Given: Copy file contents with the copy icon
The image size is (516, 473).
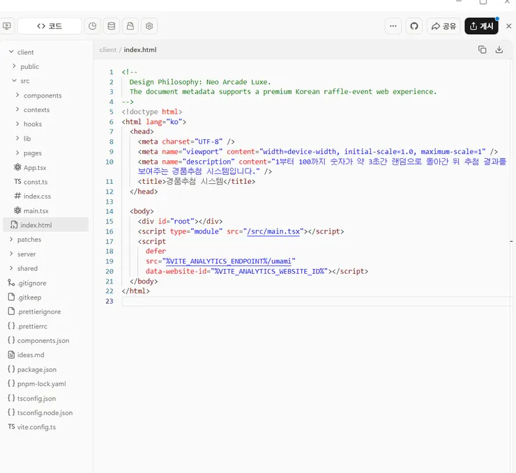Looking at the screenshot, I should (x=482, y=49).
